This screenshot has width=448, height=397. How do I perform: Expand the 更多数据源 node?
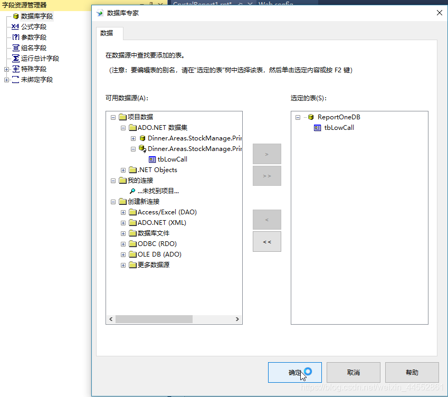123,265
